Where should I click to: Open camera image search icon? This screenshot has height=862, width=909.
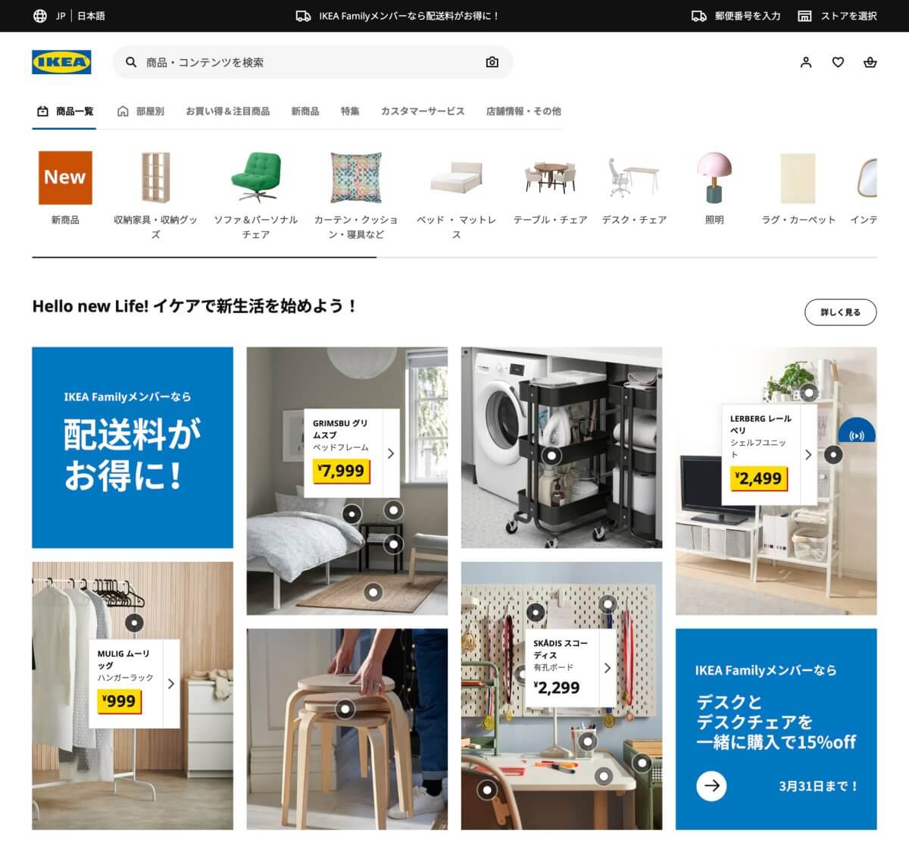(x=492, y=62)
